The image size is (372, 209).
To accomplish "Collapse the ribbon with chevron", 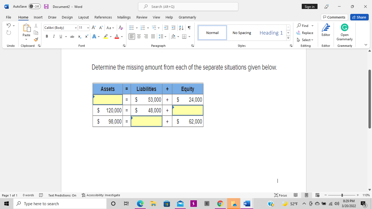I will coord(366,45).
